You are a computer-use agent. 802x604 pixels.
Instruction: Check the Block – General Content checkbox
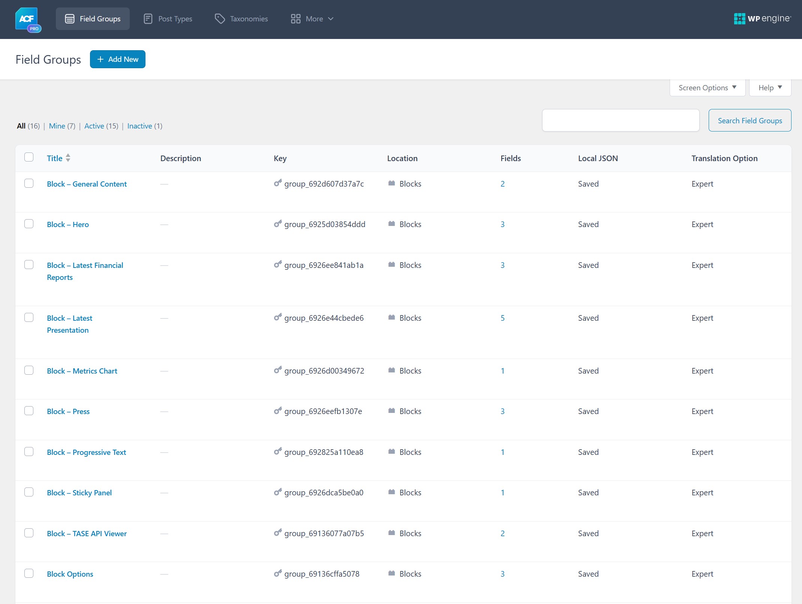pyautogui.click(x=29, y=183)
